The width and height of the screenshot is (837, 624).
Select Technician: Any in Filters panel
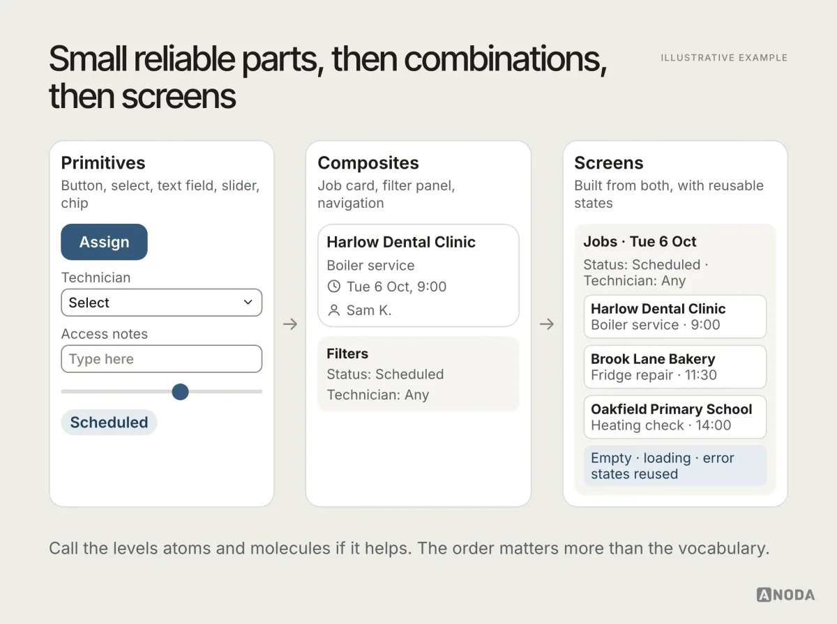377,395
